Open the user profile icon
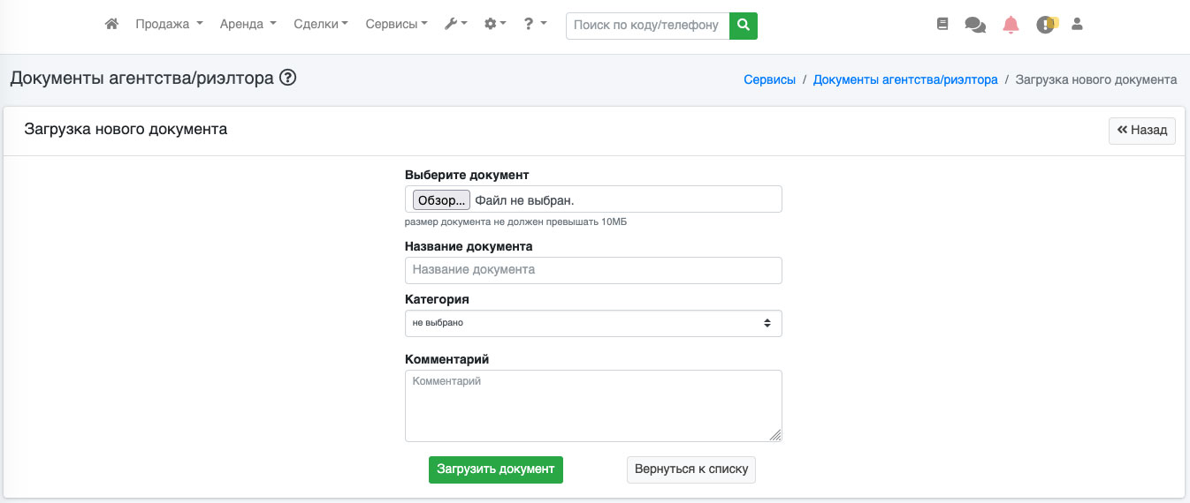 [x=1077, y=25]
